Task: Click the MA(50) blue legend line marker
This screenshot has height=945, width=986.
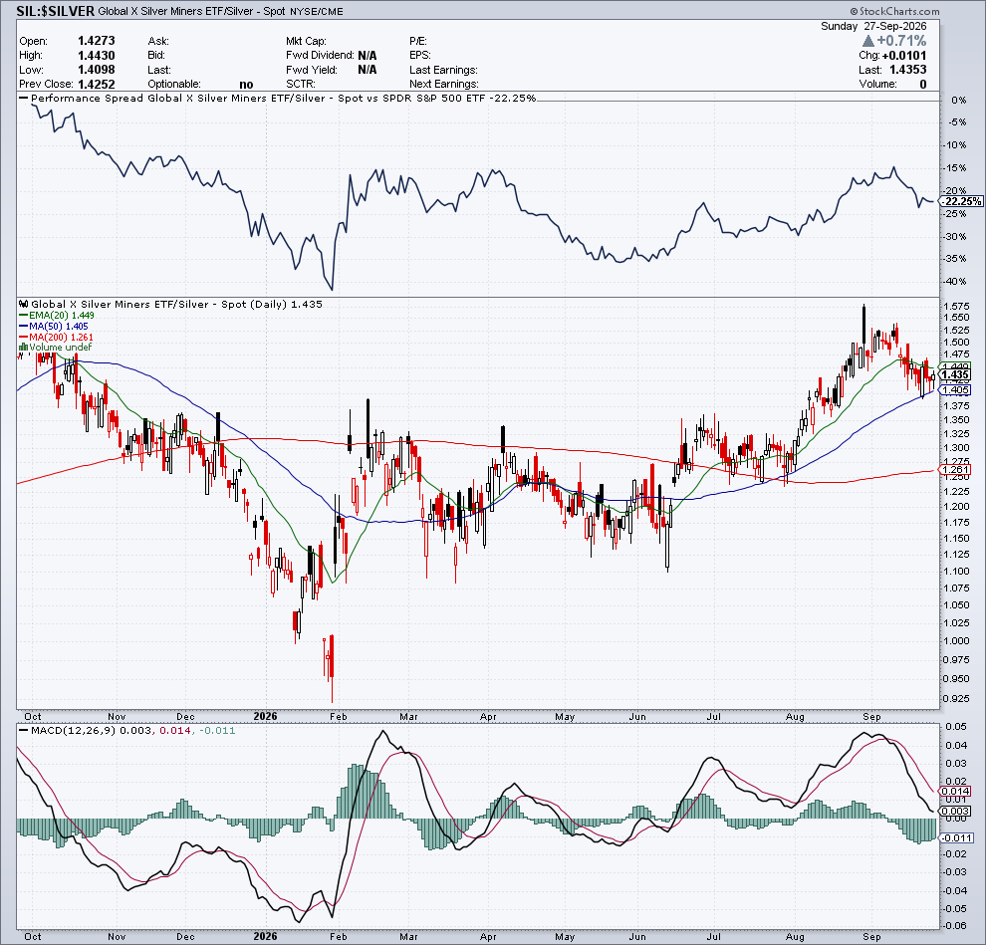Action: 24,327
